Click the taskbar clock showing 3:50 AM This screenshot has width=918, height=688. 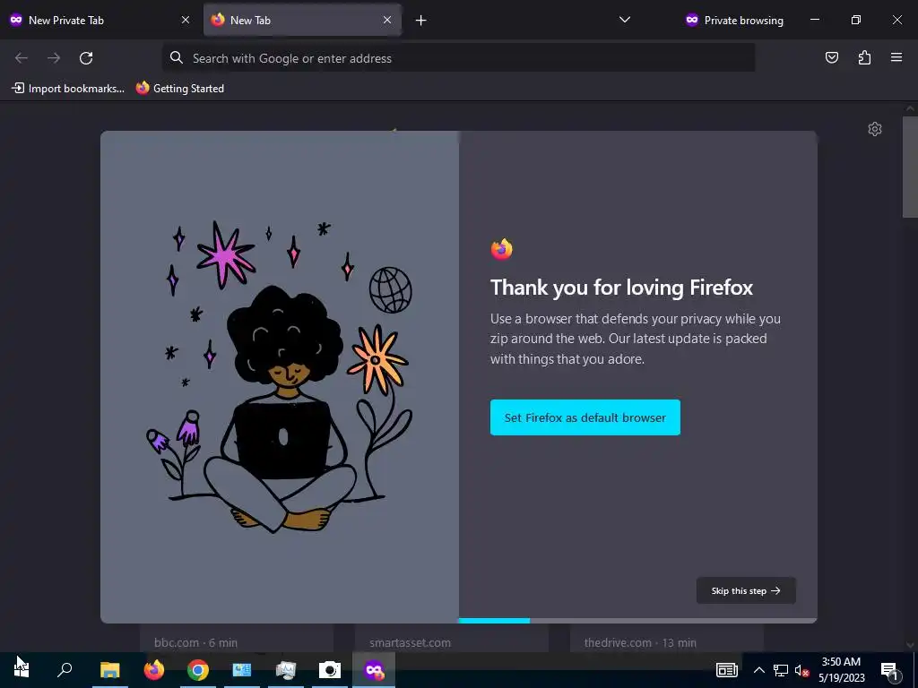tap(841, 670)
